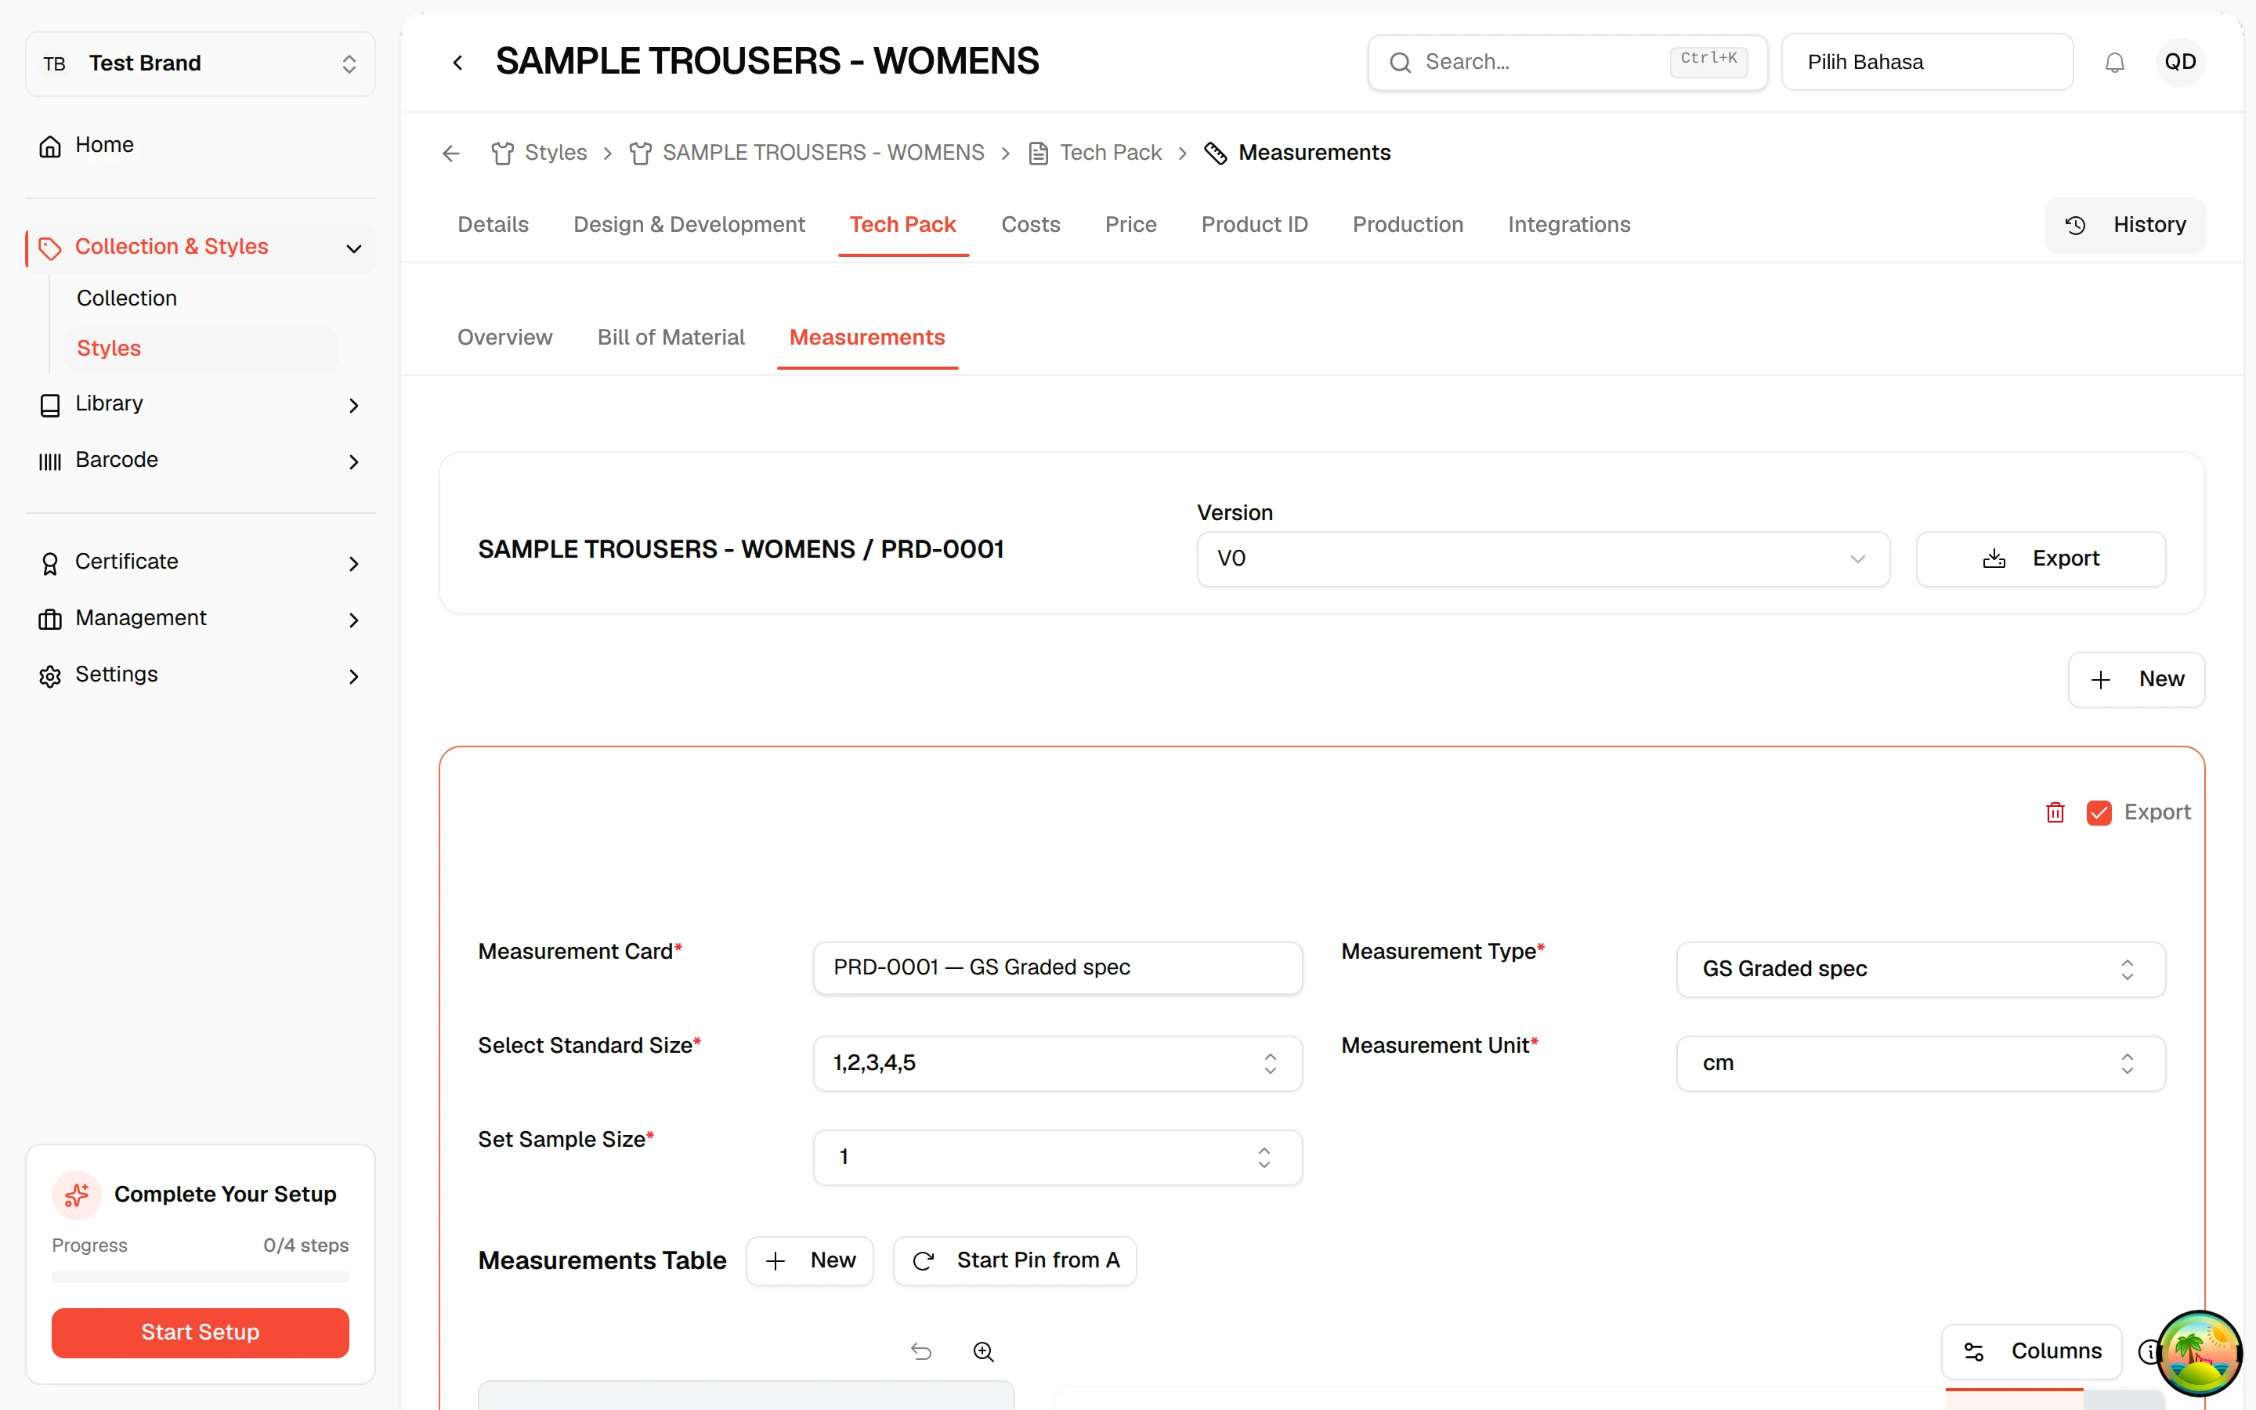Open Measurement Unit cm dropdown
The image size is (2256, 1410).
point(1921,1063)
